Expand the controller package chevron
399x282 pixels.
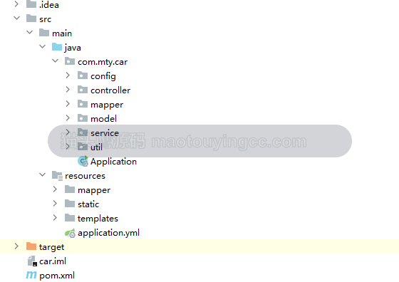click(x=68, y=90)
